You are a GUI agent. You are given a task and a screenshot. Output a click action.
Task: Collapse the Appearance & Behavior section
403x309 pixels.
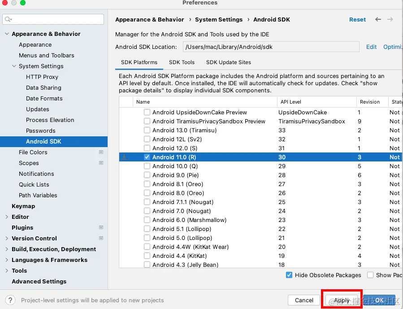pos(7,34)
